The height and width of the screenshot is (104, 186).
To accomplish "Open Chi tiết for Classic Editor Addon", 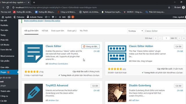I will tap(180, 51).
